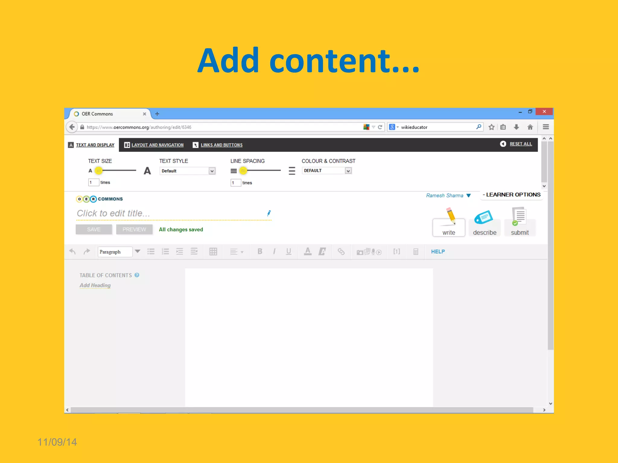This screenshot has height=463, width=618.
Task: Open the HELP link in the toolbar
Action: point(438,252)
